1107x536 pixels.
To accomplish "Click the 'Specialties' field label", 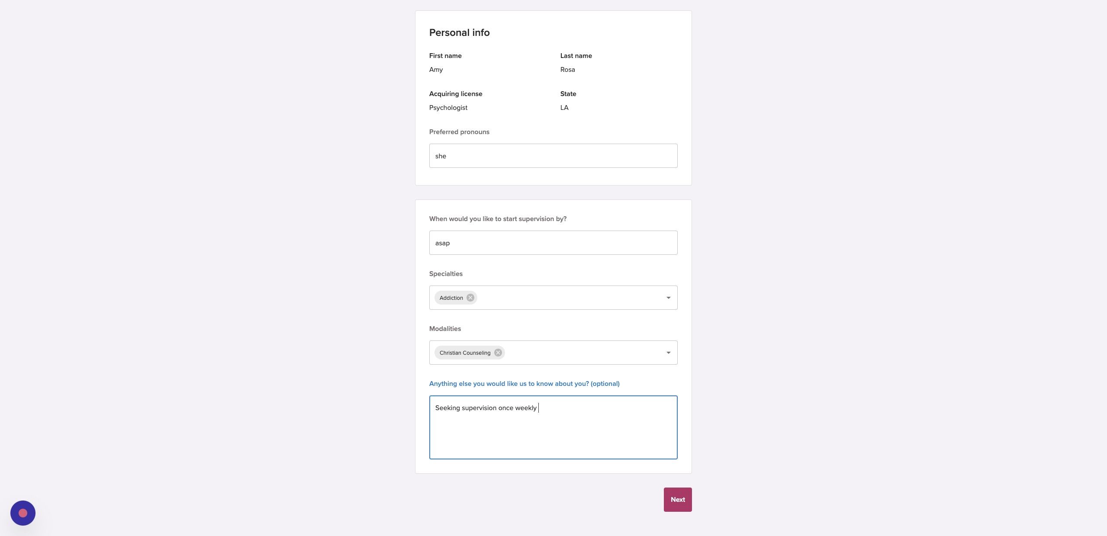I will point(446,274).
